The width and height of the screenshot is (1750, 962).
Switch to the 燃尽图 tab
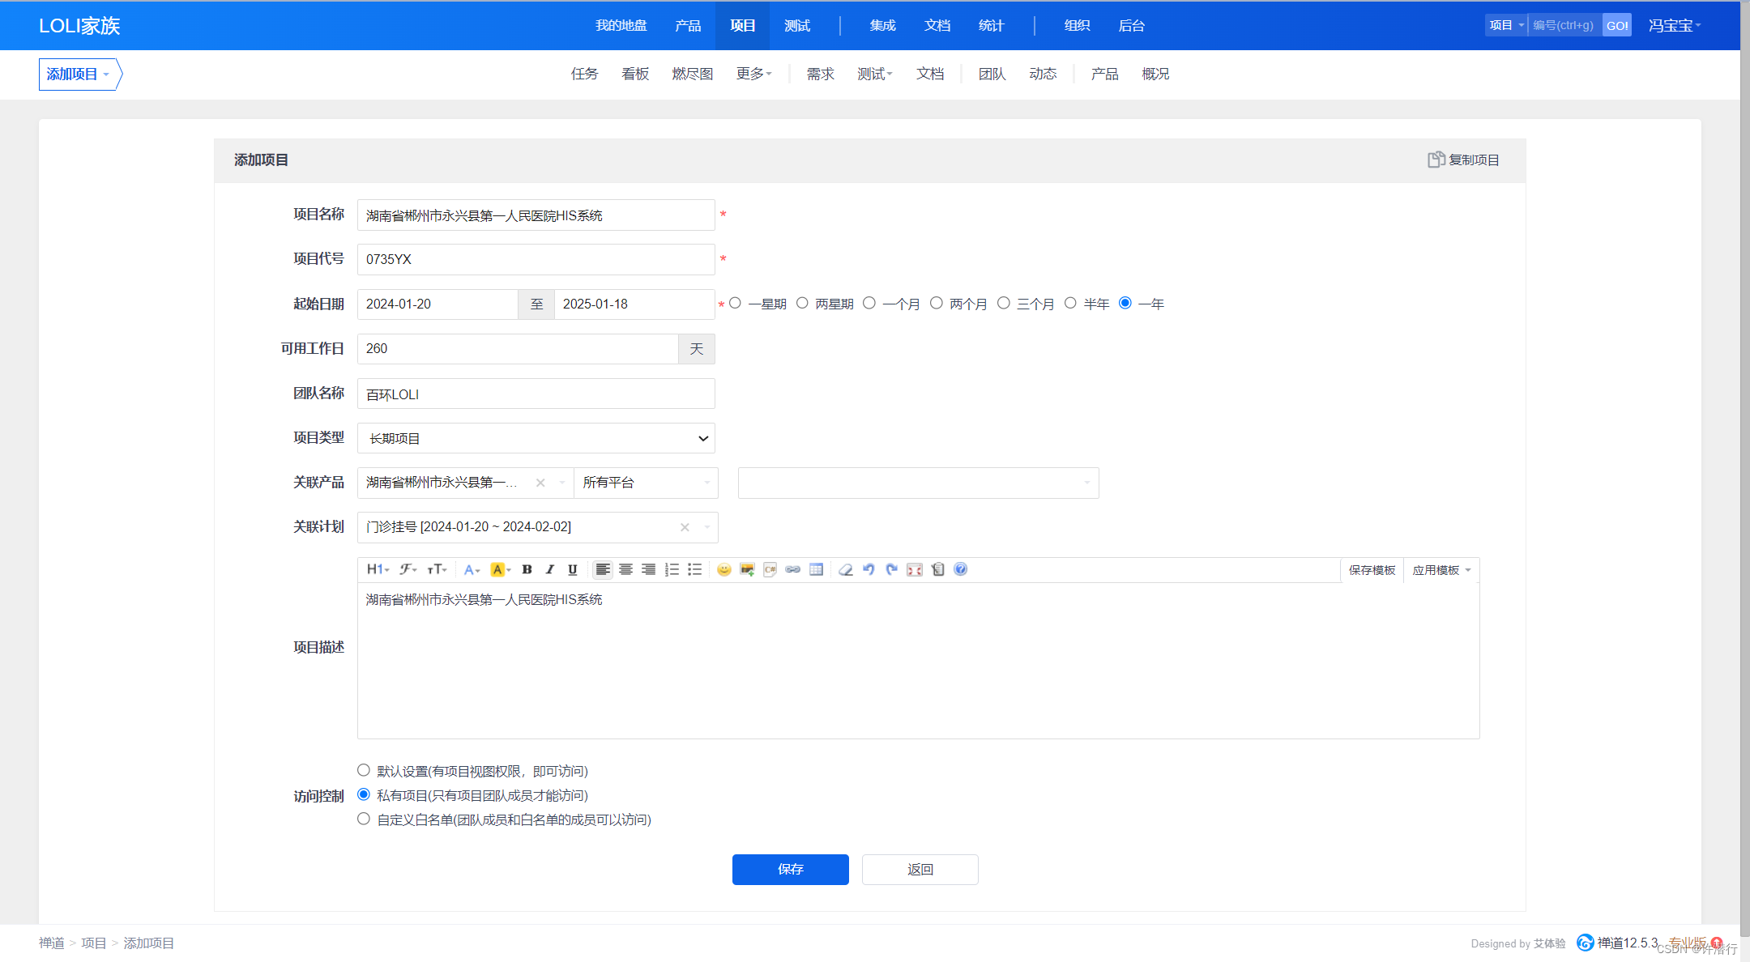tap(692, 74)
